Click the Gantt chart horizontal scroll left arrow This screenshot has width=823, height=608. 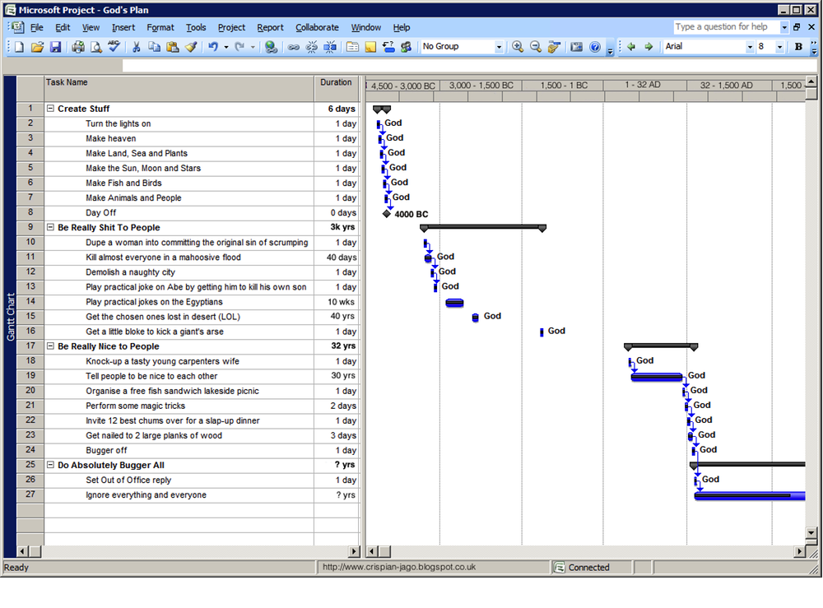coord(372,551)
